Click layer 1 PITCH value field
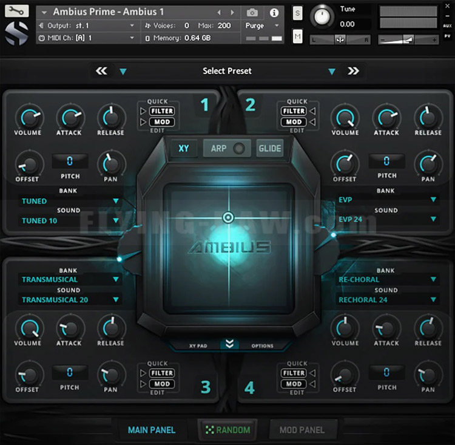 coord(70,161)
